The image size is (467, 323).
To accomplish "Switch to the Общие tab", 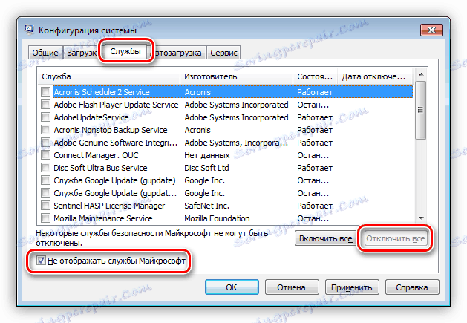I will [x=45, y=53].
